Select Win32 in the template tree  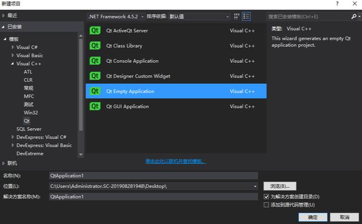coord(31,113)
